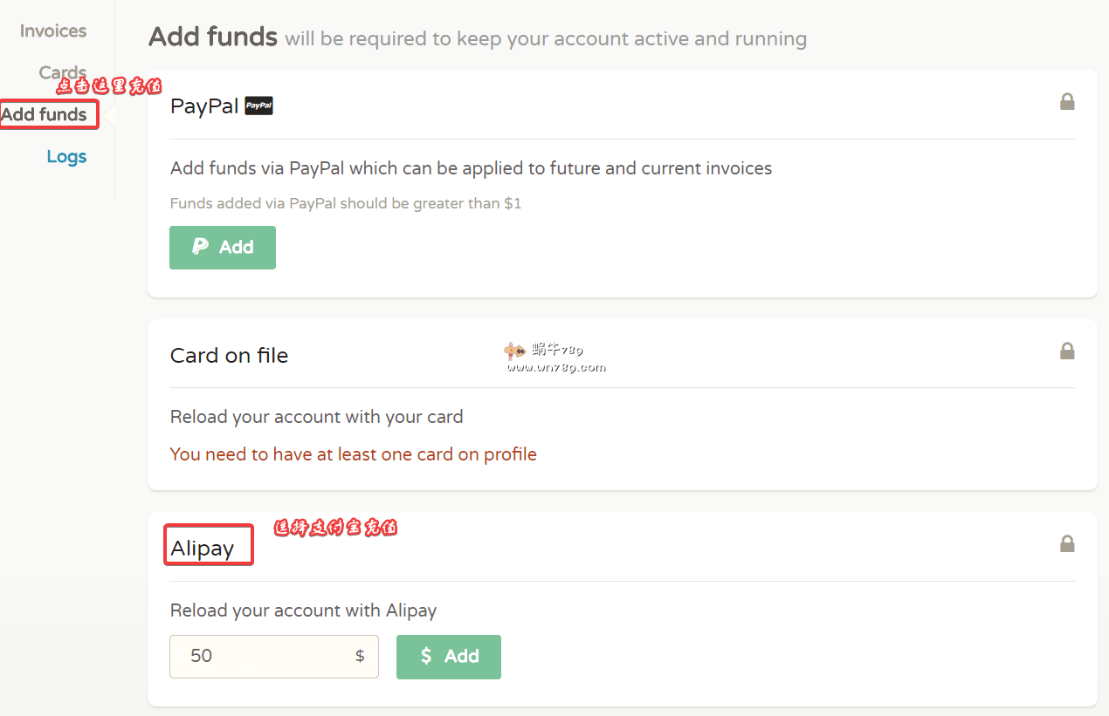Go to the Cards sidebar item
Image resolution: width=1109 pixels, height=716 pixels.
click(x=63, y=72)
